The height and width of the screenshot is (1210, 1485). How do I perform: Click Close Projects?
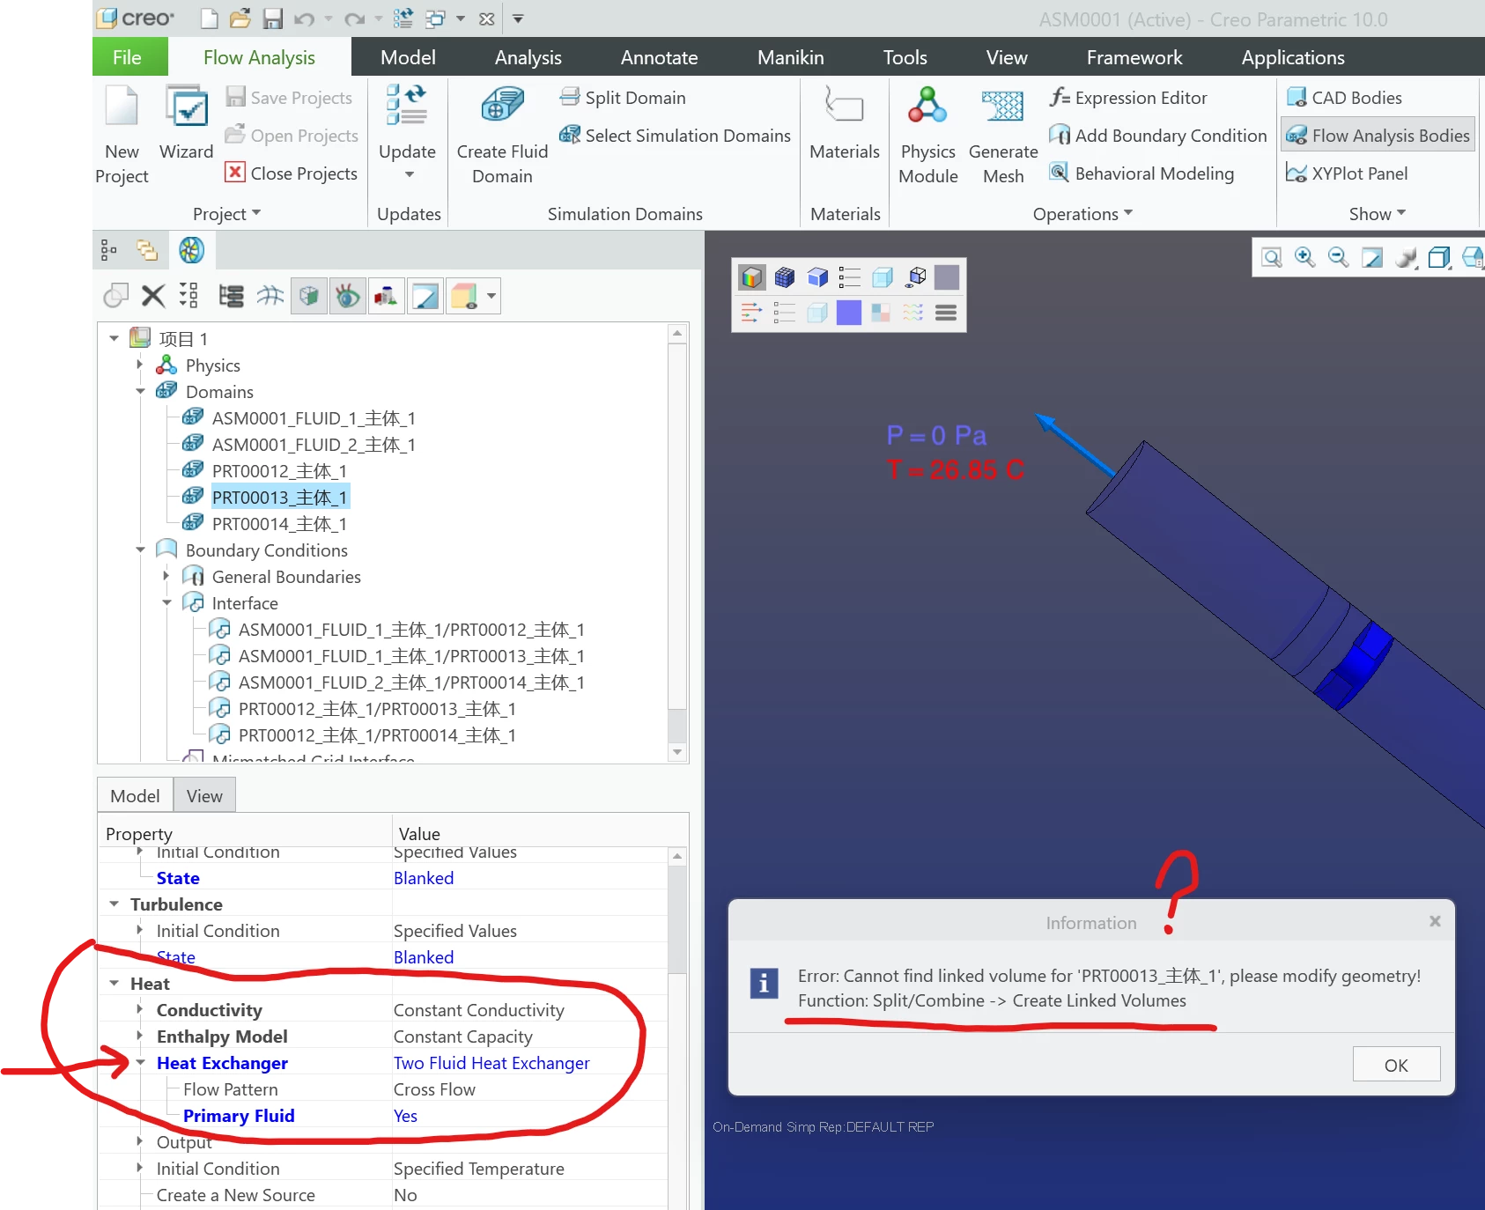click(x=292, y=173)
